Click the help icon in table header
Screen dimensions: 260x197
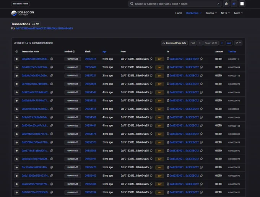[16, 52]
